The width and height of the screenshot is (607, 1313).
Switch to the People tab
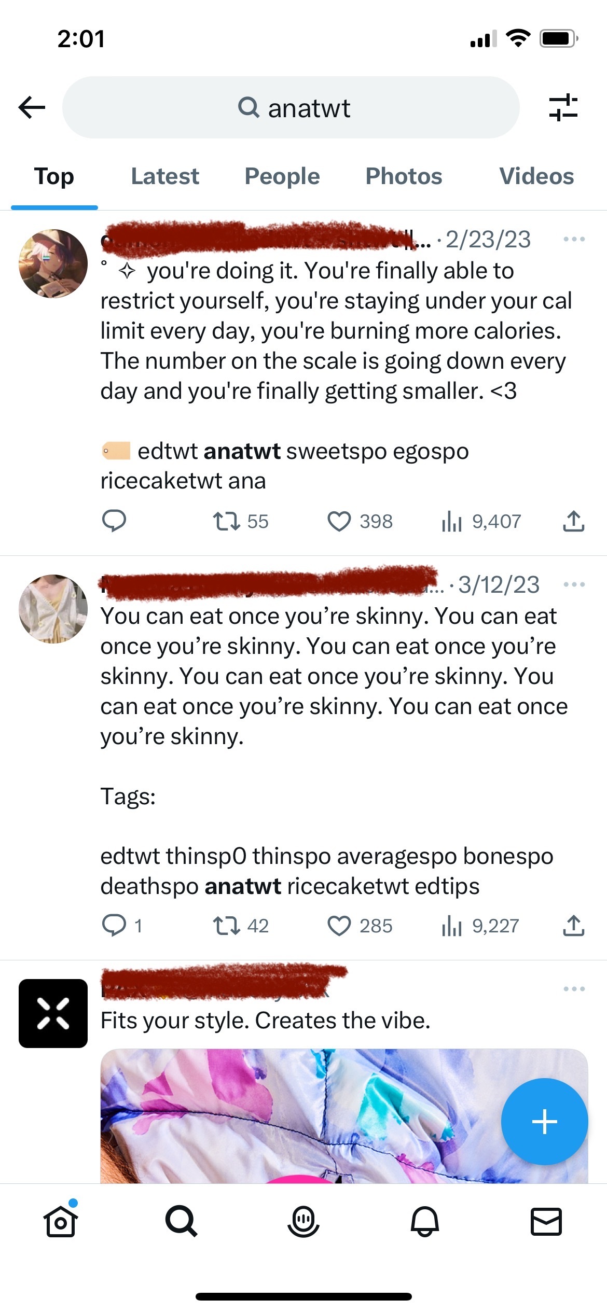(x=282, y=176)
